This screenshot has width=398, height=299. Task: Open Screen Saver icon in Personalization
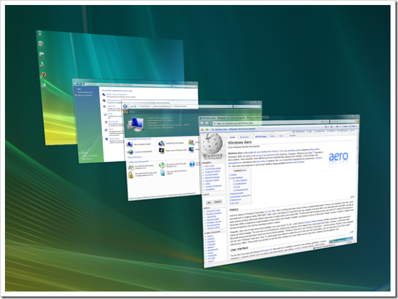point(105,107)
